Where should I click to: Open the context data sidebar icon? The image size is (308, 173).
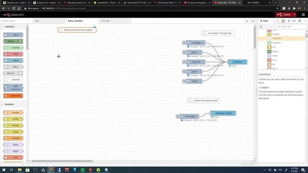pyautogui.click(x=299, y=21)
